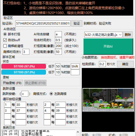Click the empty MP key field

[x=75, y=72]
